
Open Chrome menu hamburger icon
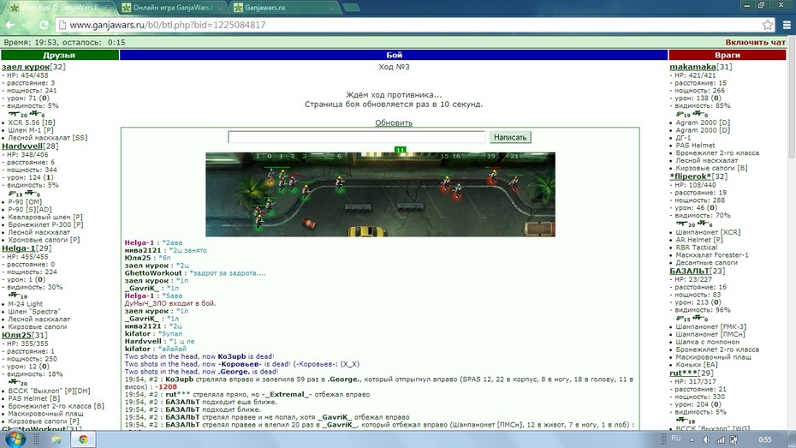[787, 25]
